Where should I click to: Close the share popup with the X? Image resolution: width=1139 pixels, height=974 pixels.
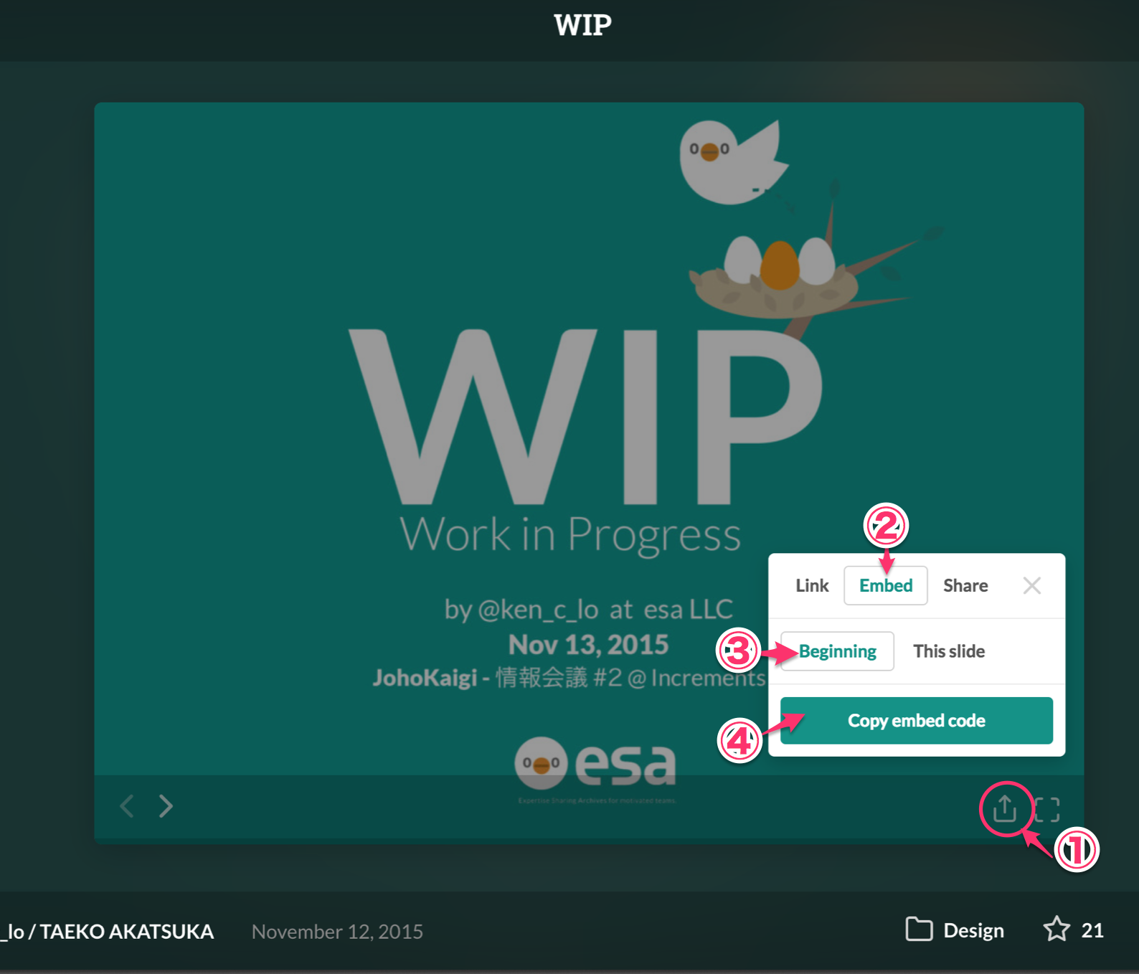click(x=1032, y=585)
